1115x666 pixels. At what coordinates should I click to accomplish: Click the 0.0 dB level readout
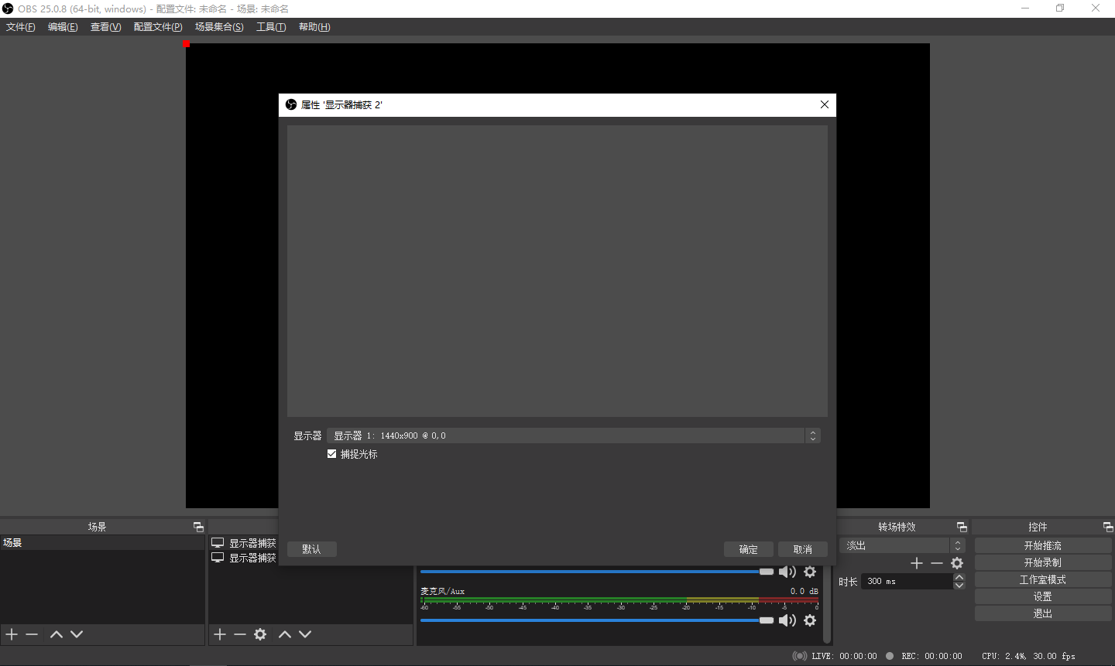(x=804, y=591)
